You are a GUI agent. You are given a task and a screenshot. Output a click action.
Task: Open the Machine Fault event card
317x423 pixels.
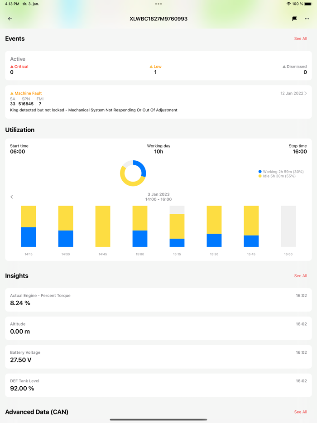click(158, 102)
